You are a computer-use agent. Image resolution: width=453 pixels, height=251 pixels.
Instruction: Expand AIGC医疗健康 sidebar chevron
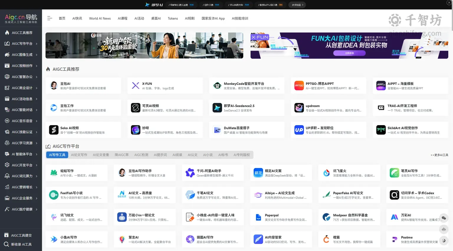click(37, 209)
